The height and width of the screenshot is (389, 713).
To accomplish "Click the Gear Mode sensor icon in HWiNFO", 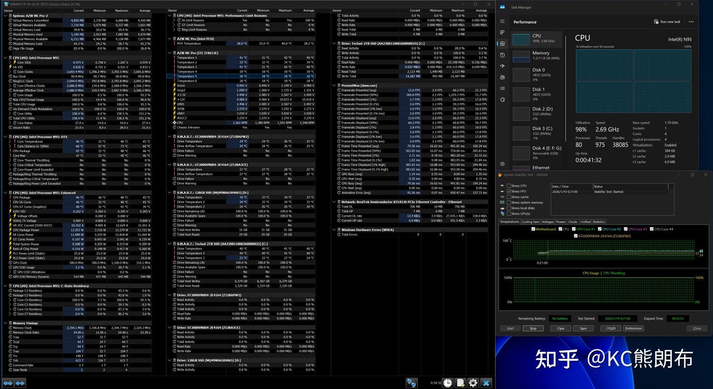I will coord(10,370).
